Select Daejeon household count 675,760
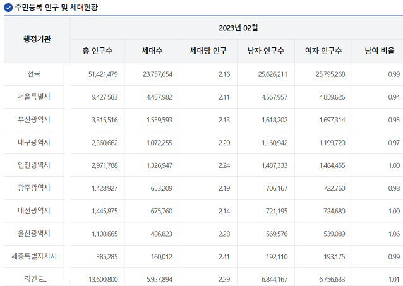 (162, 212)
